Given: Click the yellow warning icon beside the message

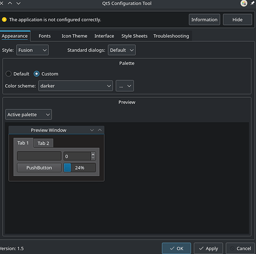Looking at the screenshot, I should [4, 19].
